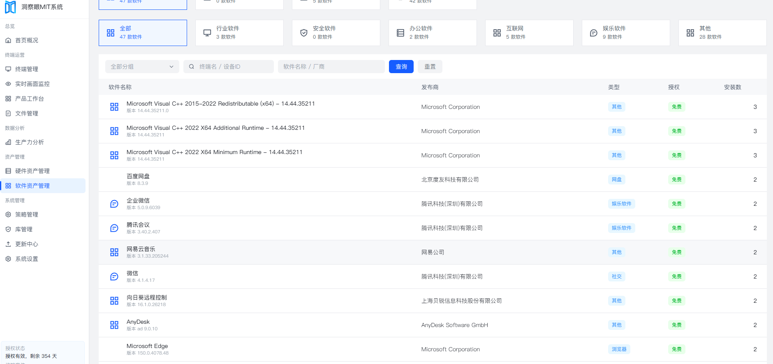Select the 办公软件 category card
773x364 pixels.
(x=433, y=33)
